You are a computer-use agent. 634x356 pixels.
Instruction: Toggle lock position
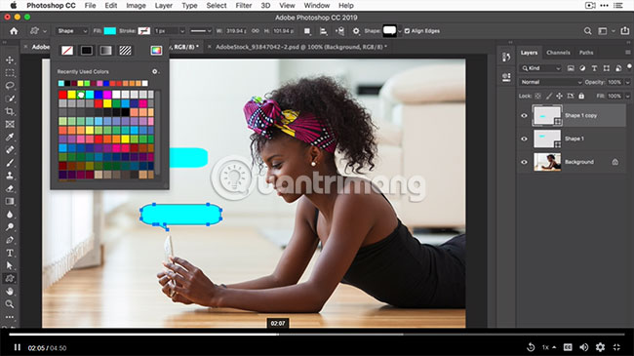[559, 96]
